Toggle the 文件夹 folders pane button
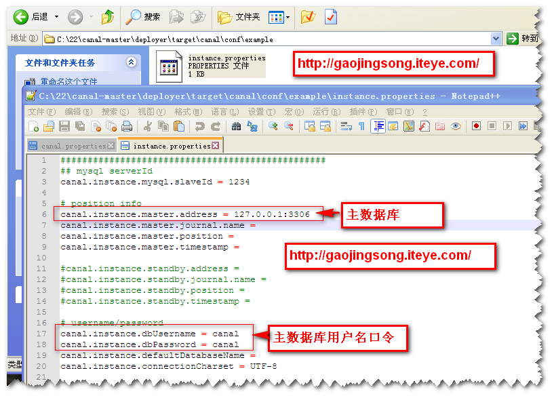 tap(239, 17)
